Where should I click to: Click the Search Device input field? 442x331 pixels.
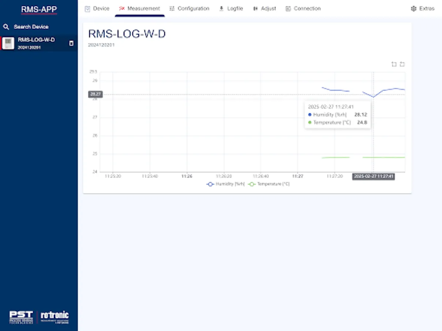coord(31,26)
